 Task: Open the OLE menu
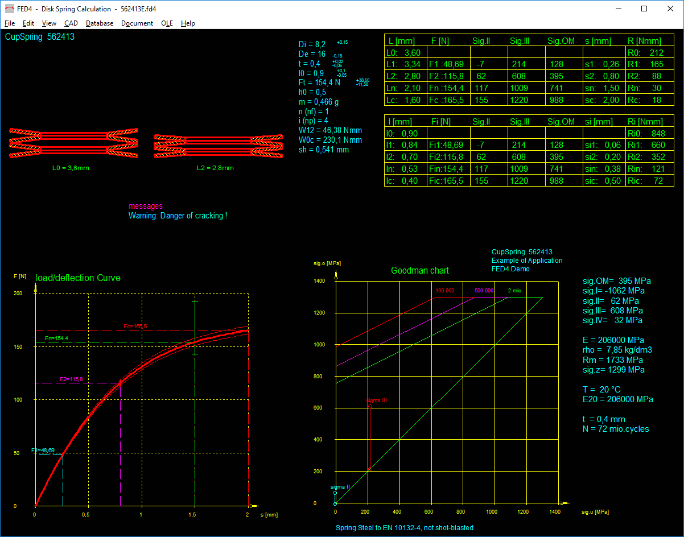167,23
